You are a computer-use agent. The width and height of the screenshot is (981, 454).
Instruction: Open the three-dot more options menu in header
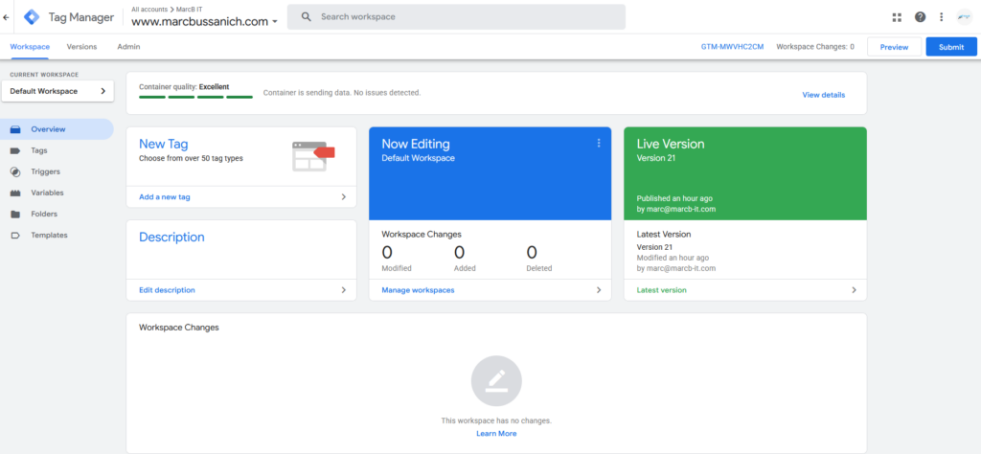coord(942,17)
